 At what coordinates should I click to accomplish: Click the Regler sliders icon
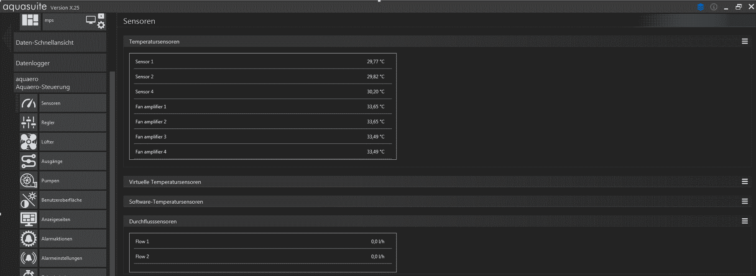28,123
